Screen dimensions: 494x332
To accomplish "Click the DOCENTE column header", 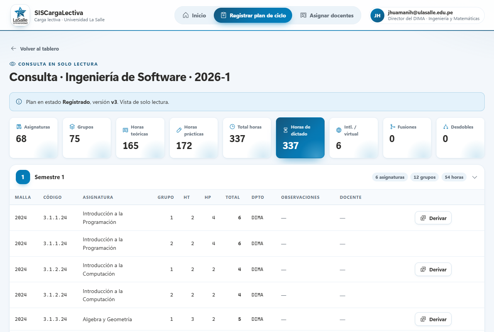I will (x=350, y=197).
